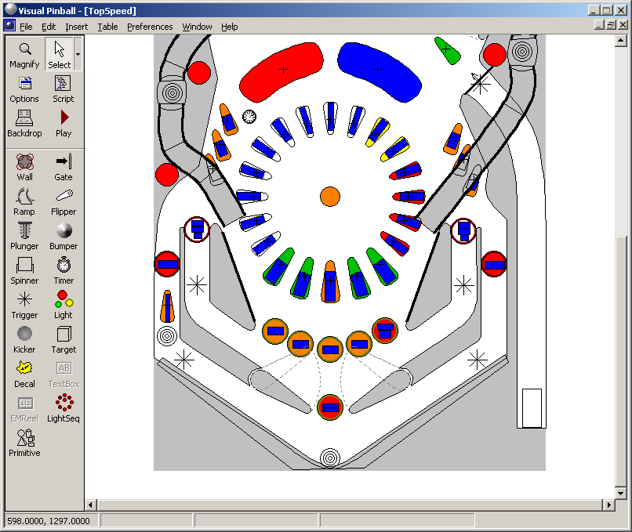
Task: Select the Spinner tool
Action: coord(24,270)
